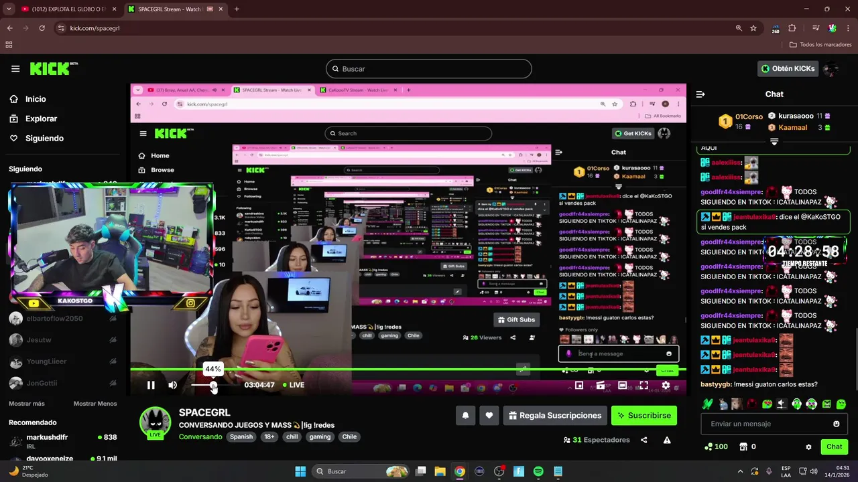The width and height of the screenshot is (858, 482).
Task: Open 01Corso top gifter entry
Action: [x=741, y=121]
